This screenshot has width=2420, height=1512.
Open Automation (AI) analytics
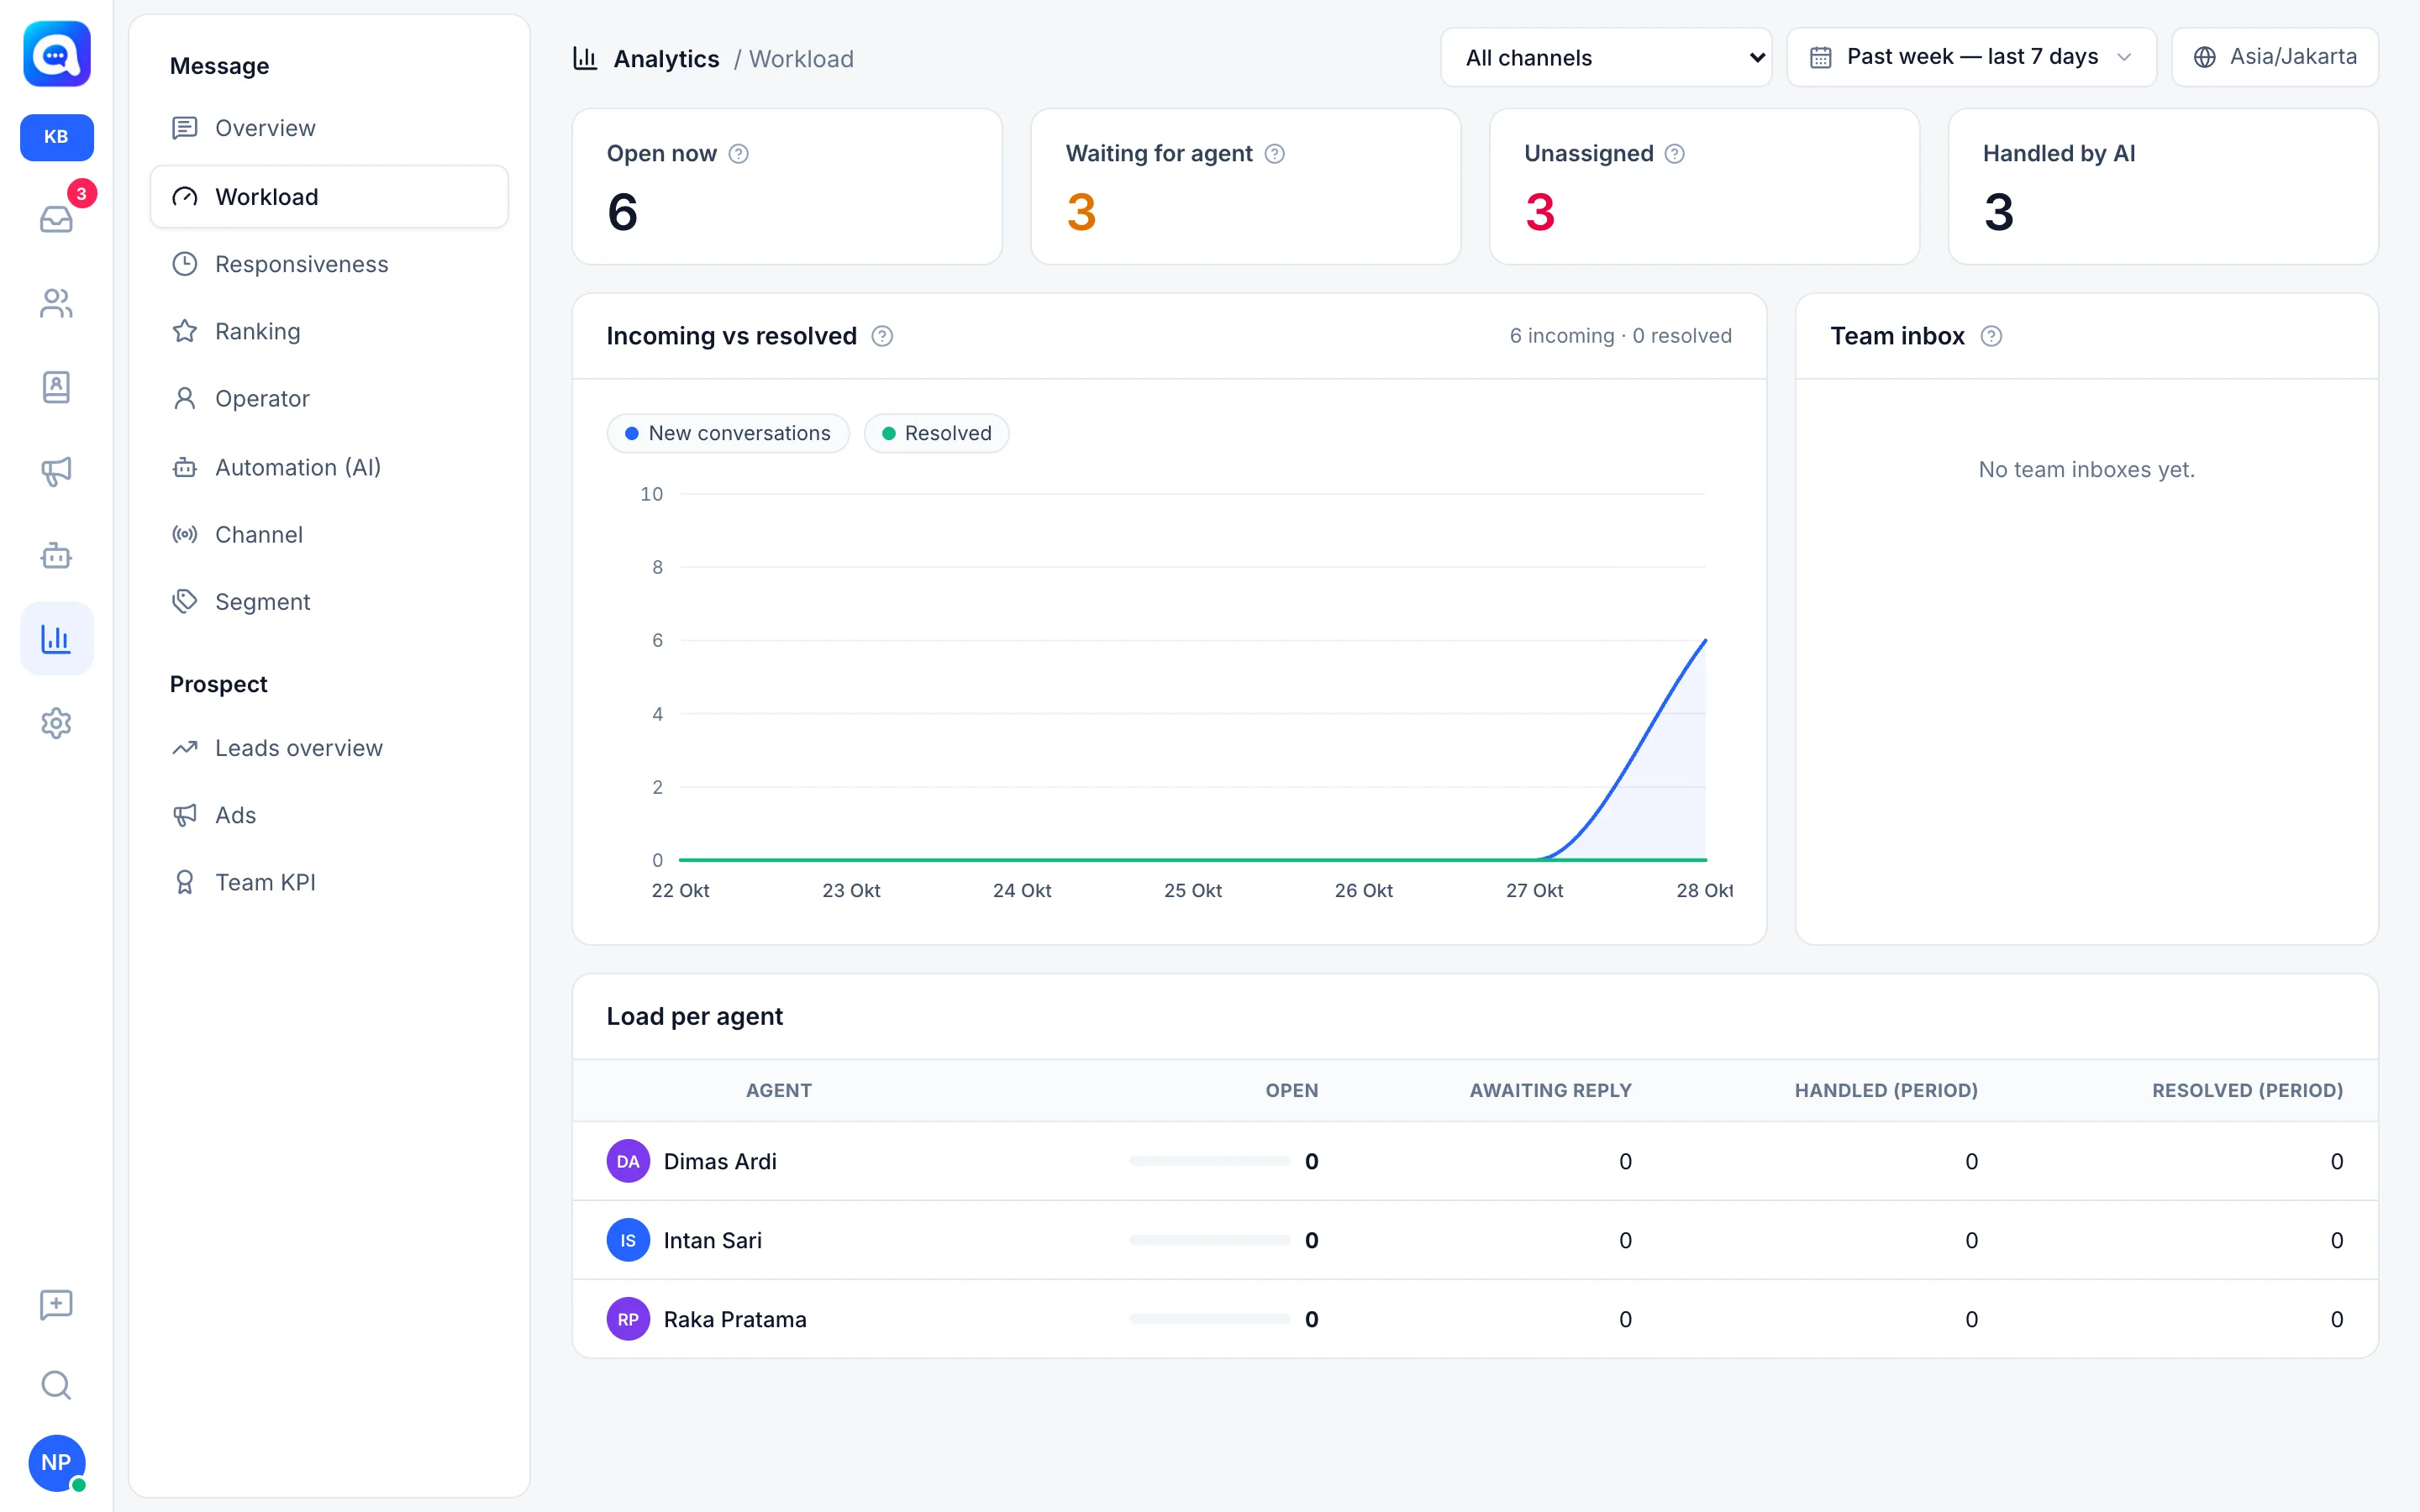329,467
